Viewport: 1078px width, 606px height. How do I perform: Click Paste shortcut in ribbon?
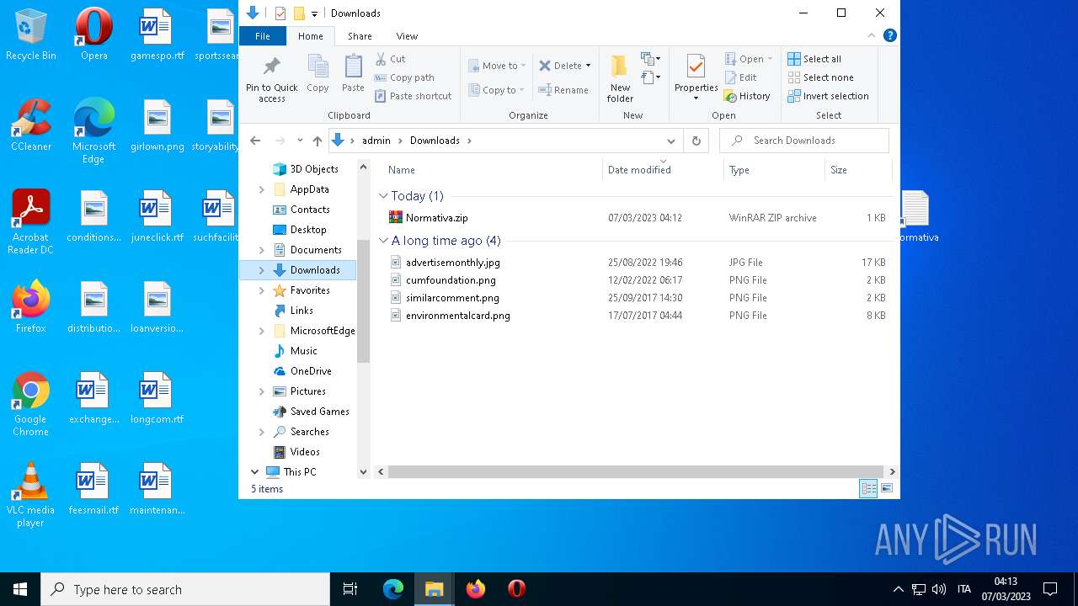pos(413,96)
